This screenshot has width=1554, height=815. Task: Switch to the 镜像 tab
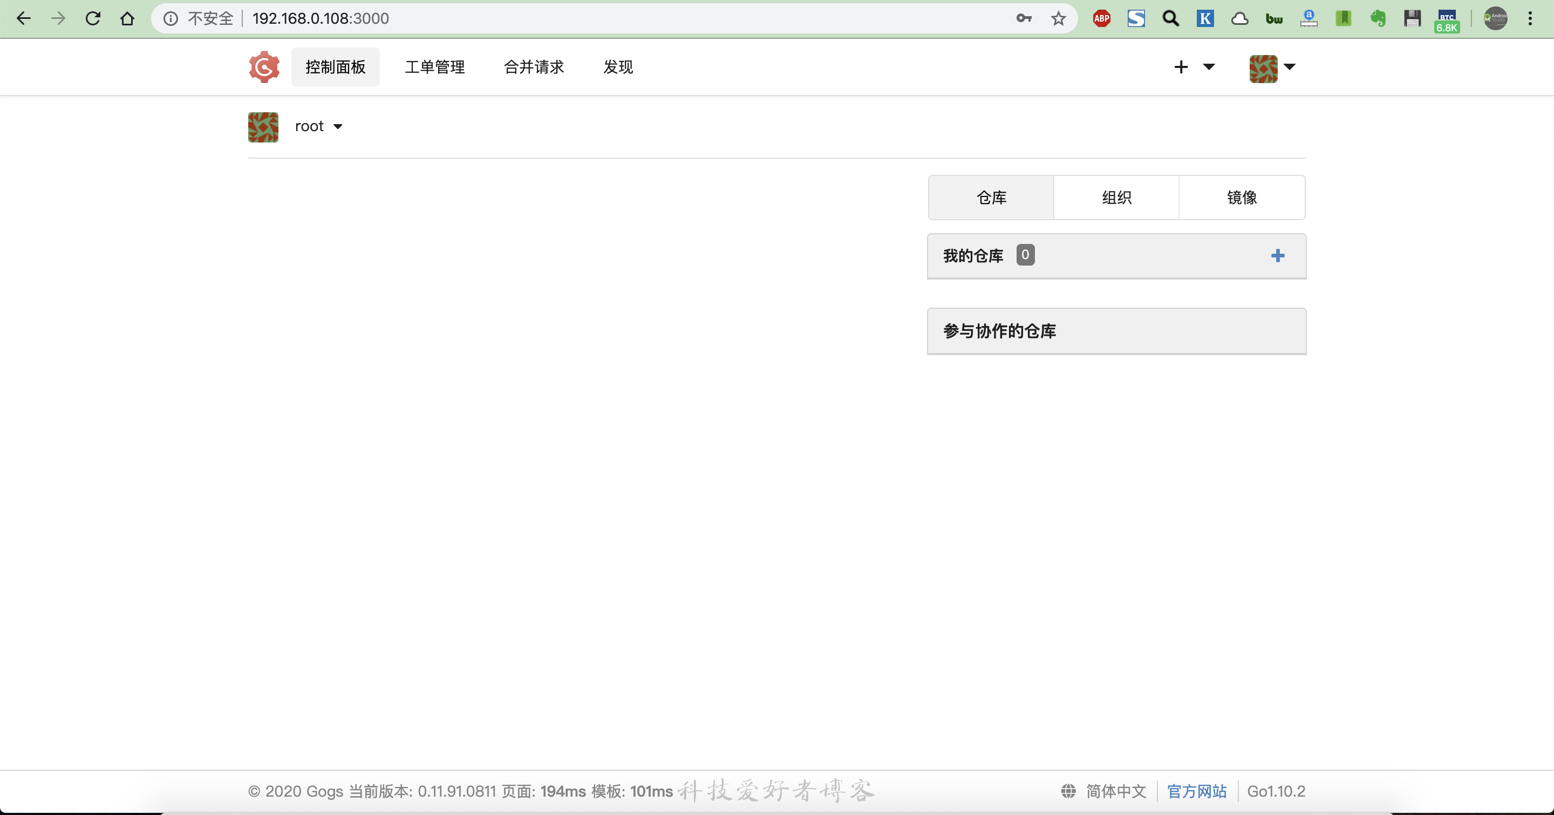(1242, 197)
